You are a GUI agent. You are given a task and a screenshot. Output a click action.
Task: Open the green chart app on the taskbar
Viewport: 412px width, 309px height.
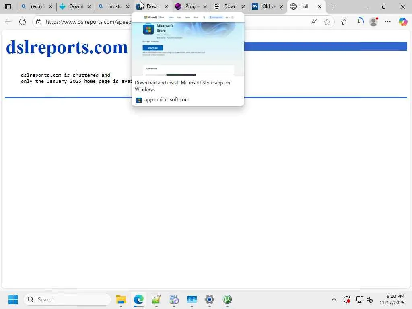click(x=156, y=299)
